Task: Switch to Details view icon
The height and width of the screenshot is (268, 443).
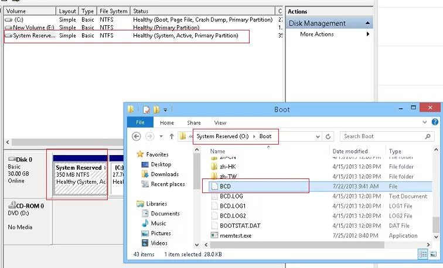Action: coord(423,254)
